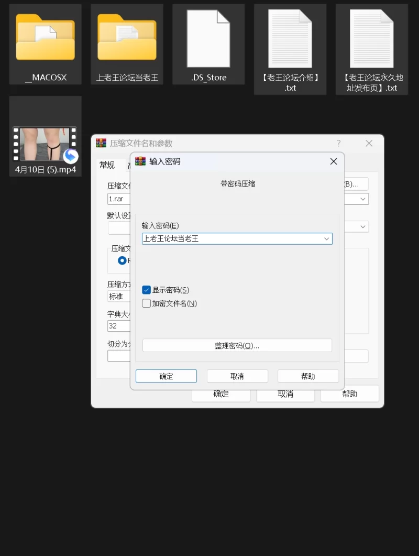Click WinRAR icon in 输入密码 title bar
The height and width of the screenshot is (556, 419).
[140, 161]
